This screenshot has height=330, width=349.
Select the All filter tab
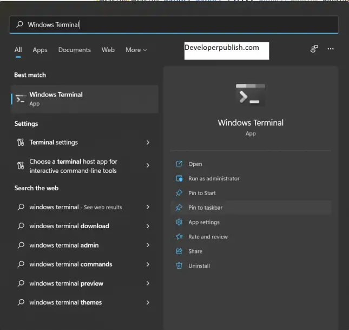pyautogui.click(x=18, y=50)
